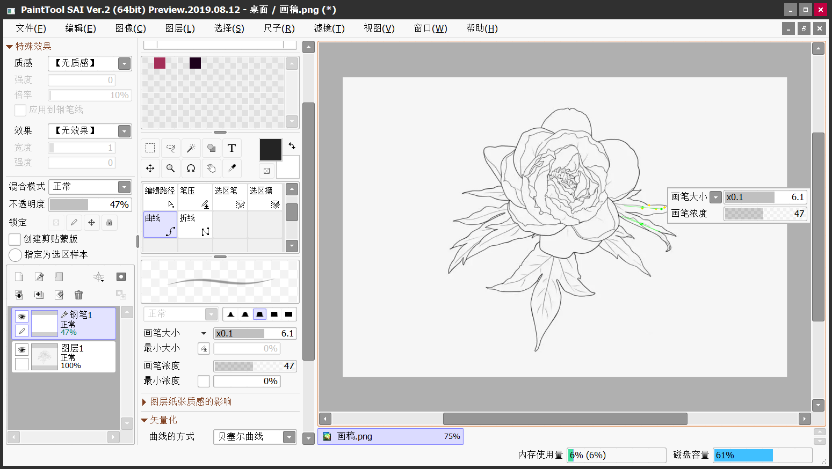Toggle 最小浓度 pressure checkbox
Screen dimensions: 832x469
204,381
